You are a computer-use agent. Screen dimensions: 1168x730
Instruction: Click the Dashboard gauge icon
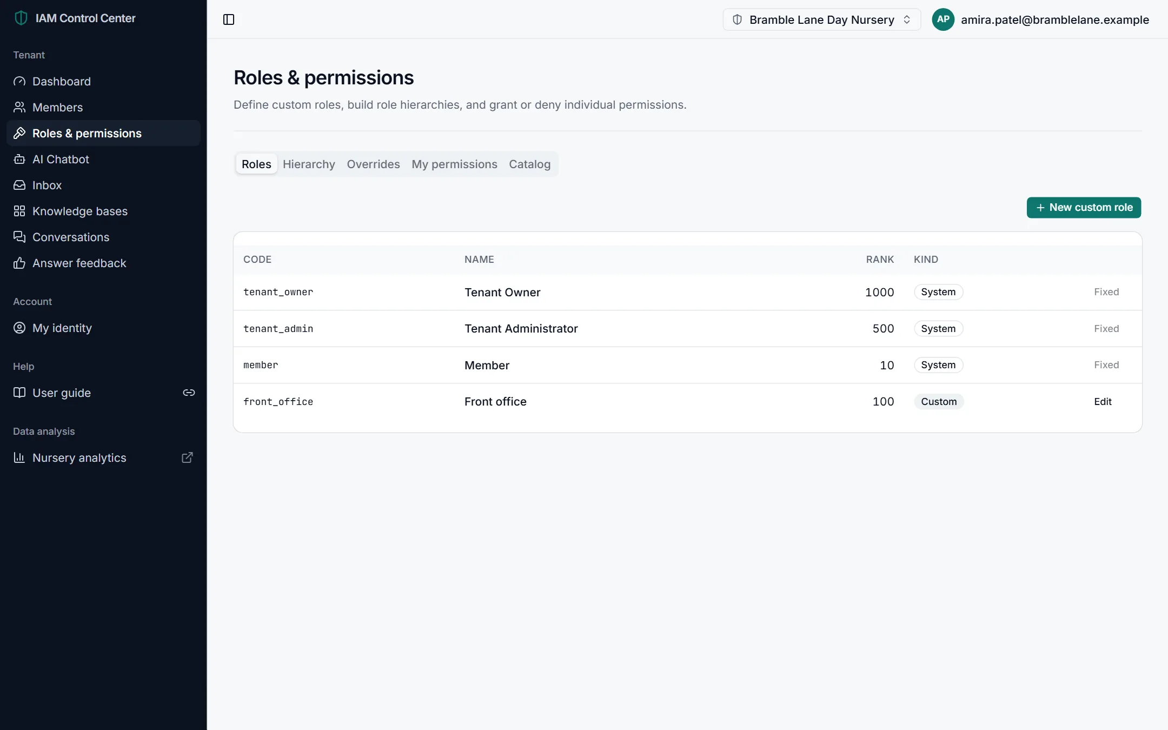pyautogui.click(x=19, y=81)
